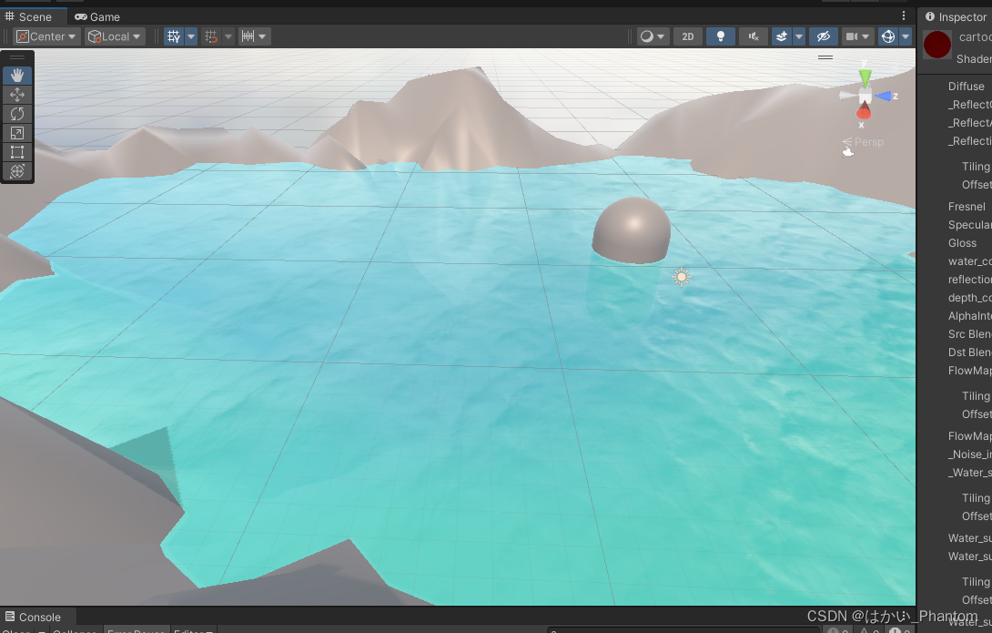Switch to the Game tab
This screenshot has height=633, width=992.
(x=97, y=17)
